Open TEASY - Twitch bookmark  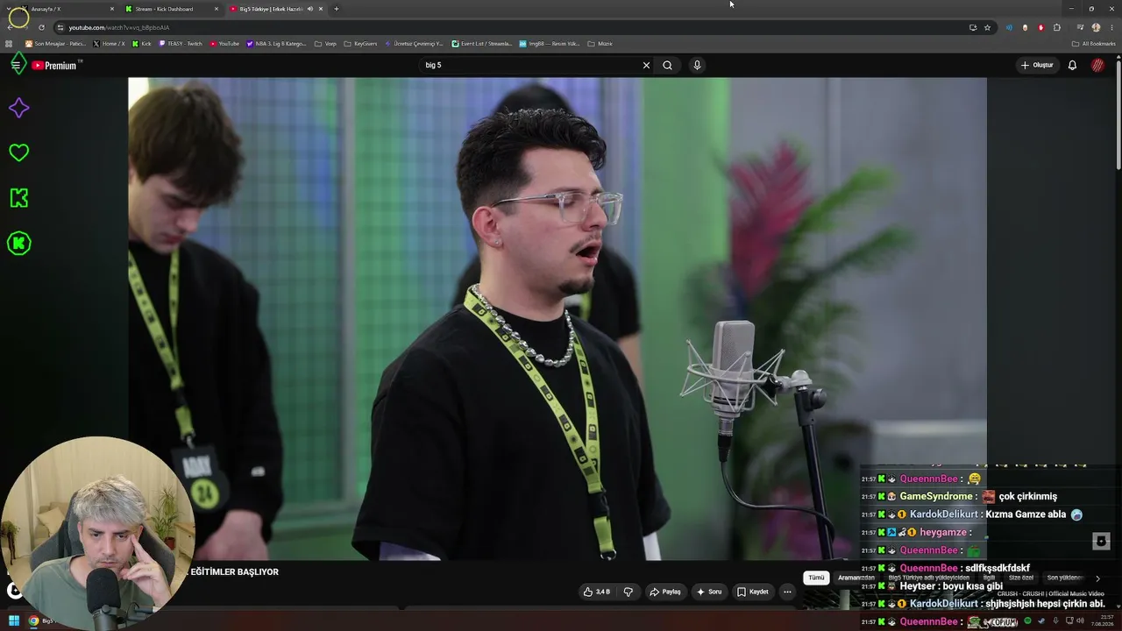[x=181, y=44]
